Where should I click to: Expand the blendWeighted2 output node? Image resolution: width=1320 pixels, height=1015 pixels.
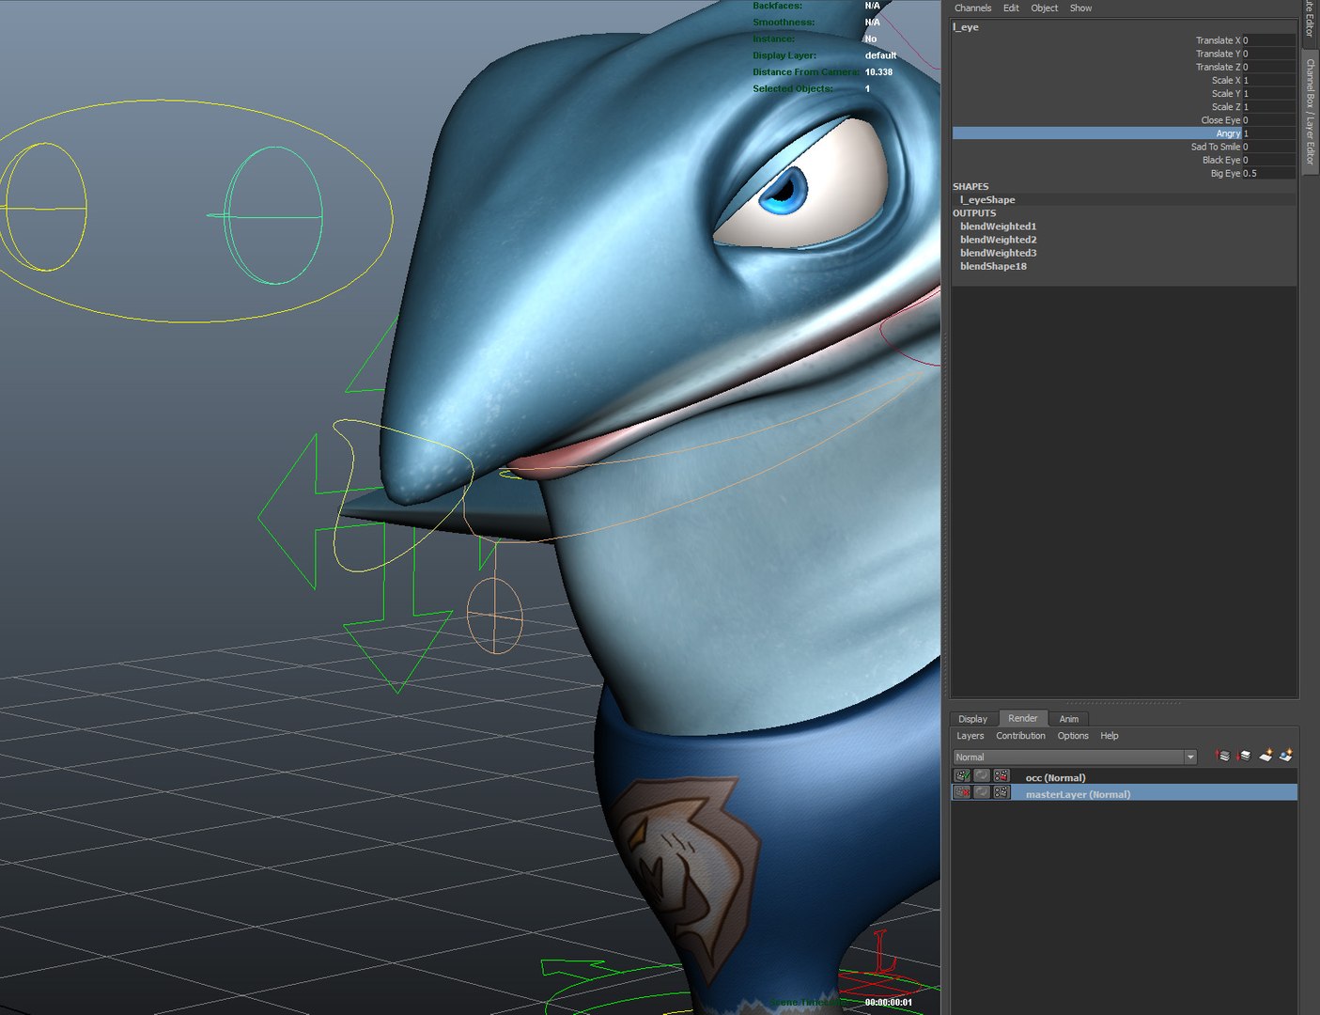click(x=998, y=240)
